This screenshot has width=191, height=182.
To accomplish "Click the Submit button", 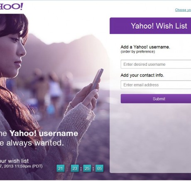I will point(156,99).
